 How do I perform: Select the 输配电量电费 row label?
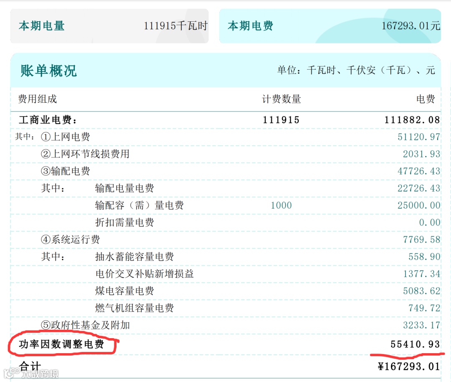pyautogui.click(x=124, y=188)
